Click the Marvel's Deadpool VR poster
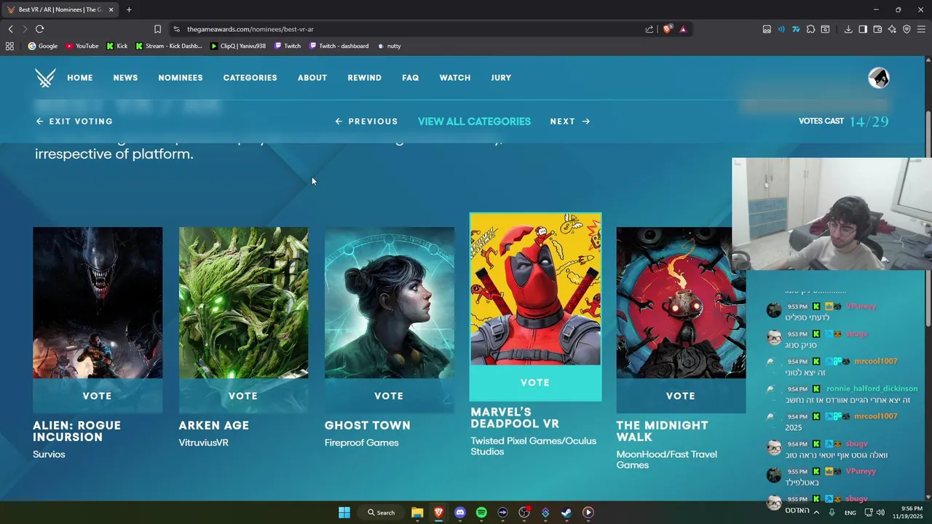 click(x=536, y=289)
